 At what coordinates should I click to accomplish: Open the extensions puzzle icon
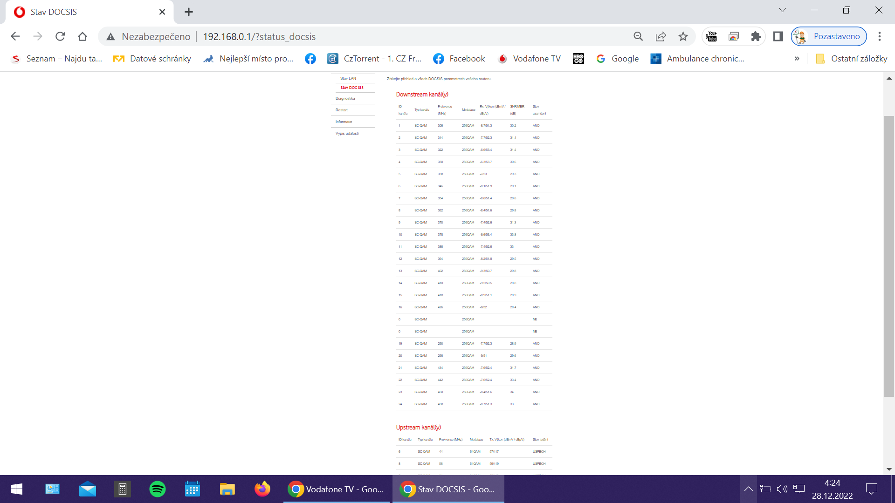point(756,36)
